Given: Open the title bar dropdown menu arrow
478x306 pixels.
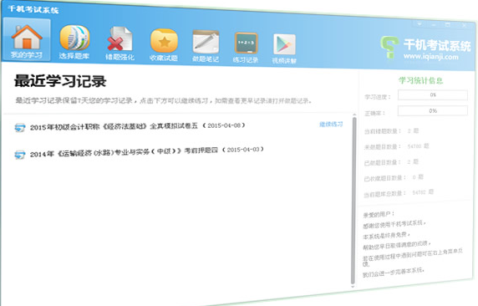Looking at the screenshot, I should click(420, 23).
